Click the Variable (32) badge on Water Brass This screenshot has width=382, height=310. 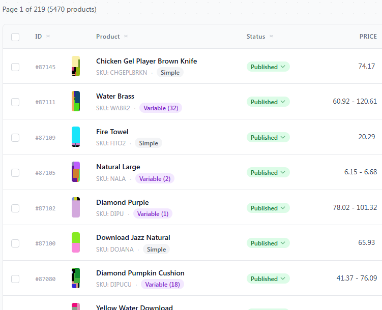(161, 108)
